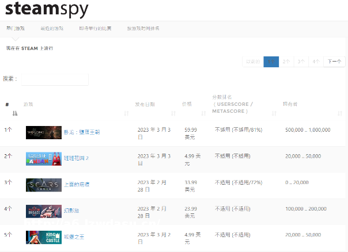
Task: Open the 班班花园 2 game link
Action: pyautogui.click(x=75, y=158)
